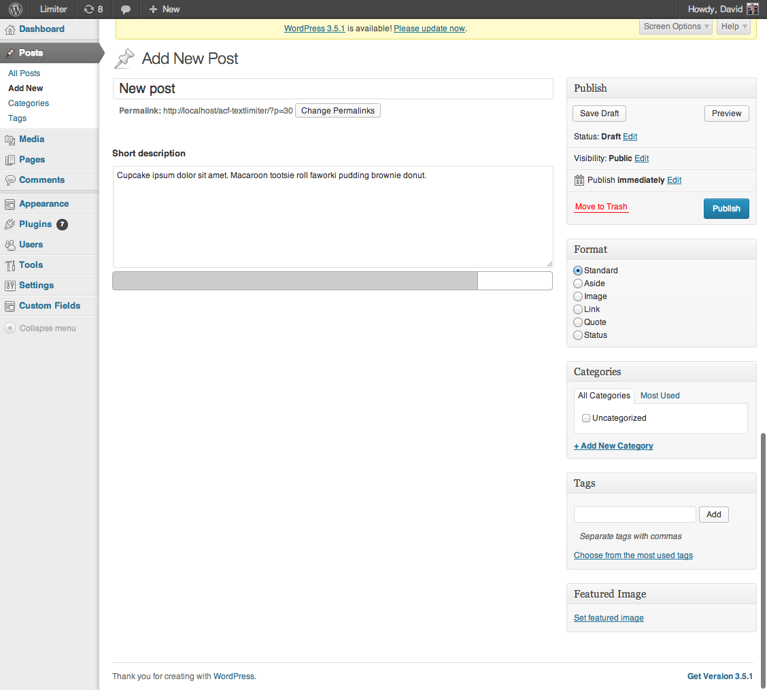Select the Standard post format
This screenshot has height=690, width=767.
pos(578,271)
